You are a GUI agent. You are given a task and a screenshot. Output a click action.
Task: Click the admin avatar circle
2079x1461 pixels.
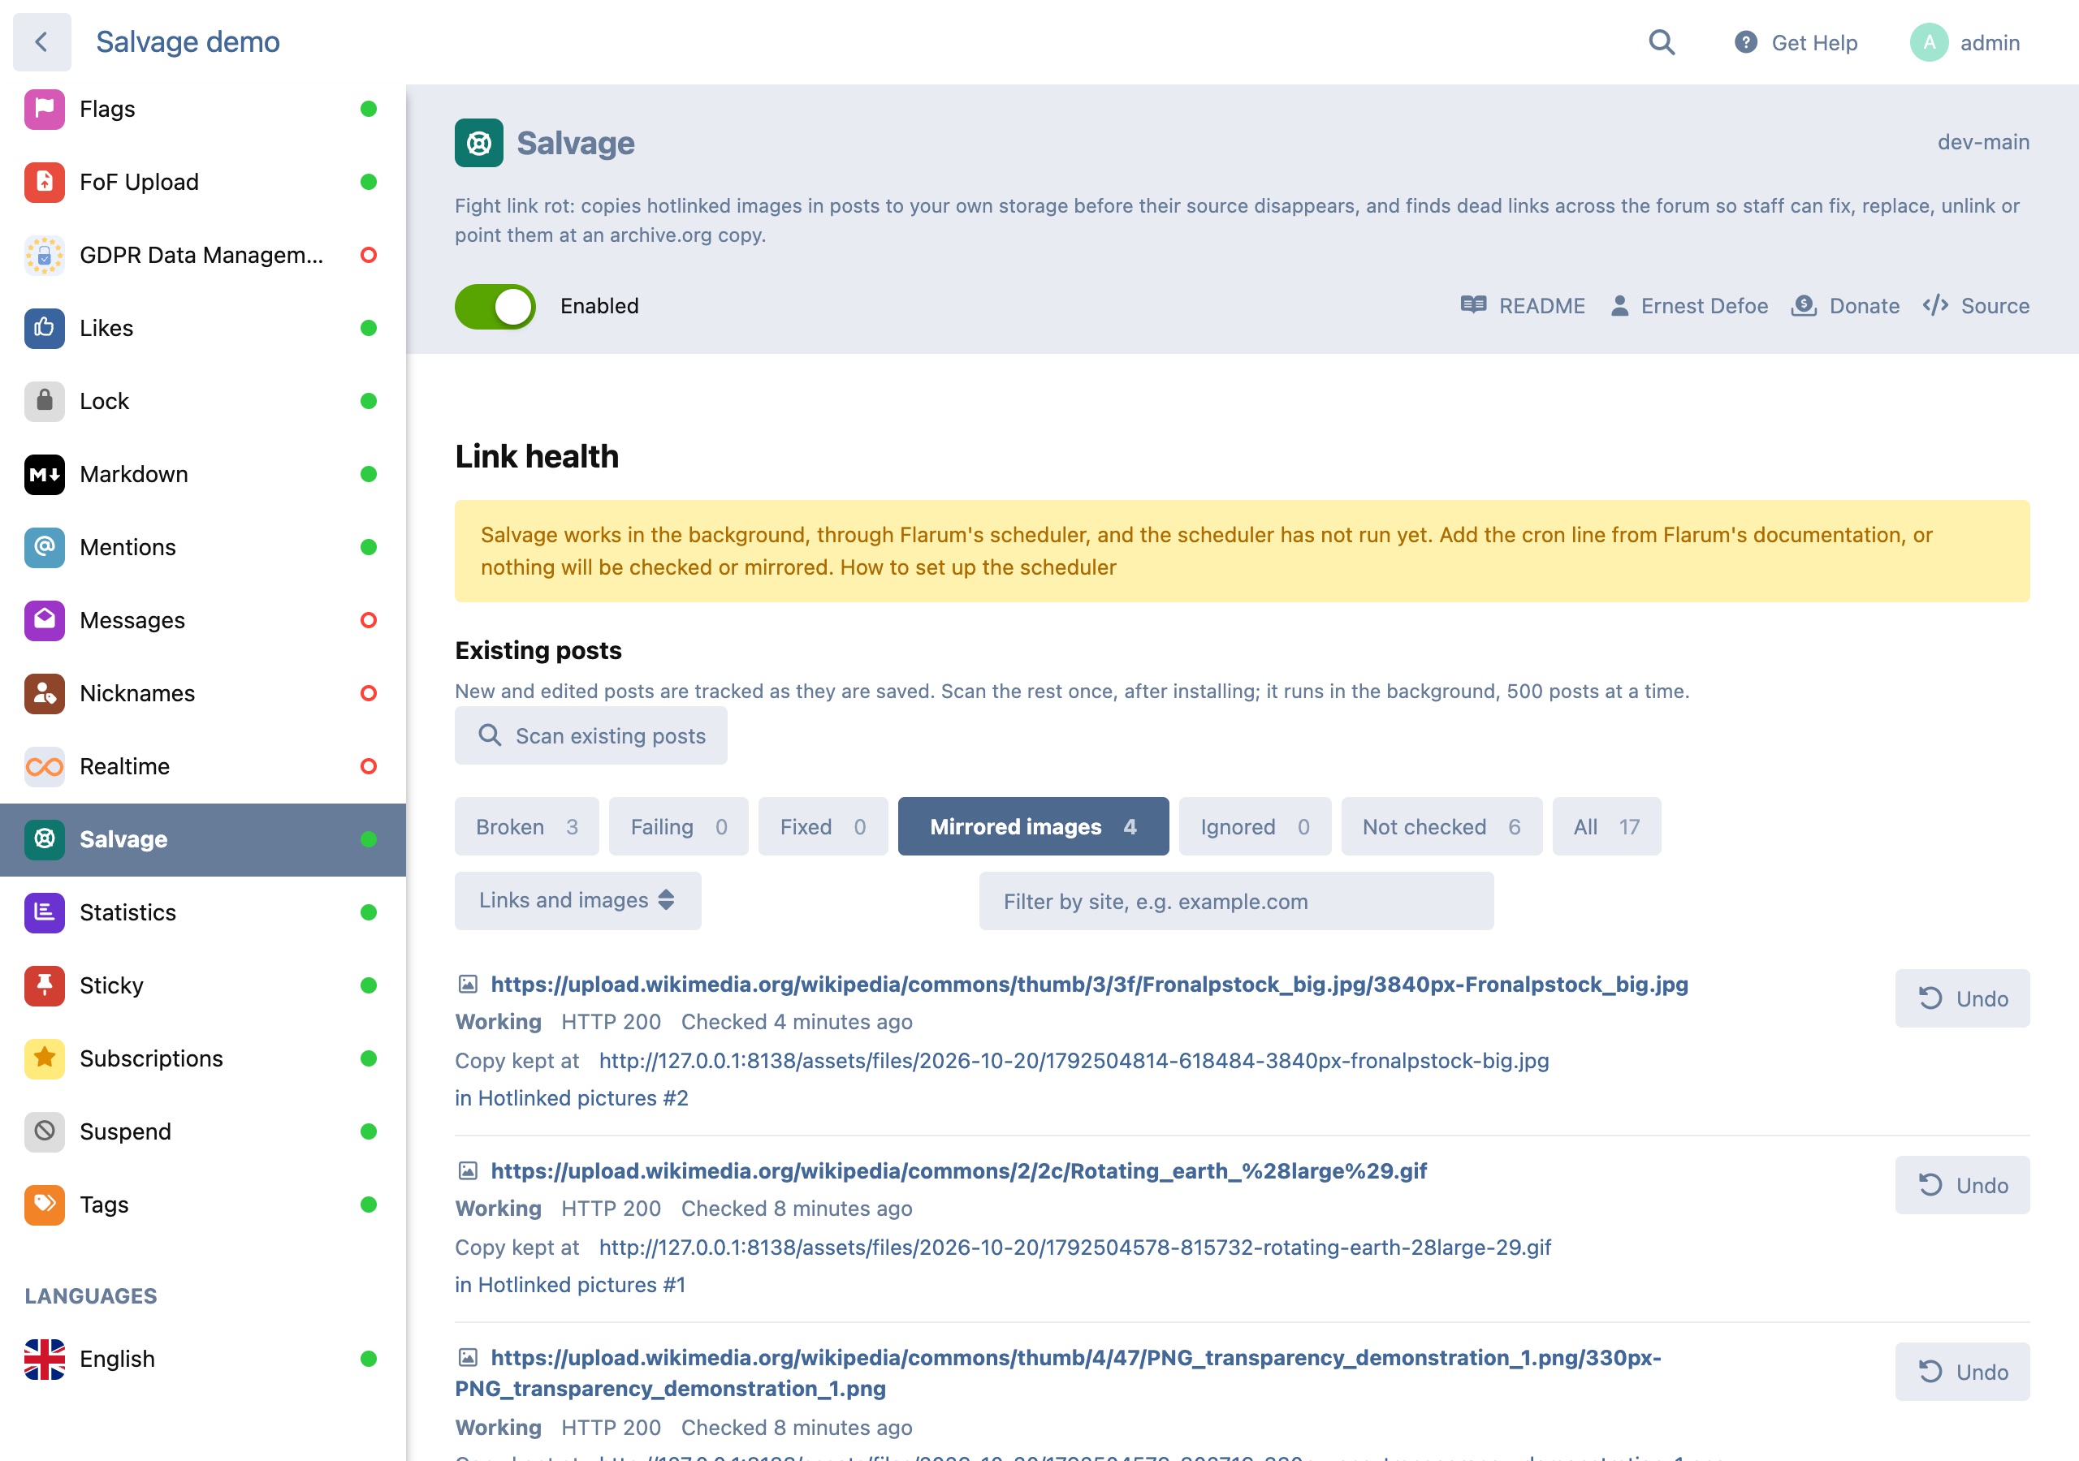coord(1929,42)
